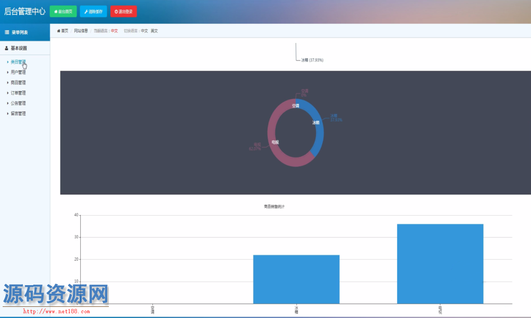Screen dimensions: 531x318
Task: Open 类目管理 in the sidebar
Action: click(x=18, y=62)
